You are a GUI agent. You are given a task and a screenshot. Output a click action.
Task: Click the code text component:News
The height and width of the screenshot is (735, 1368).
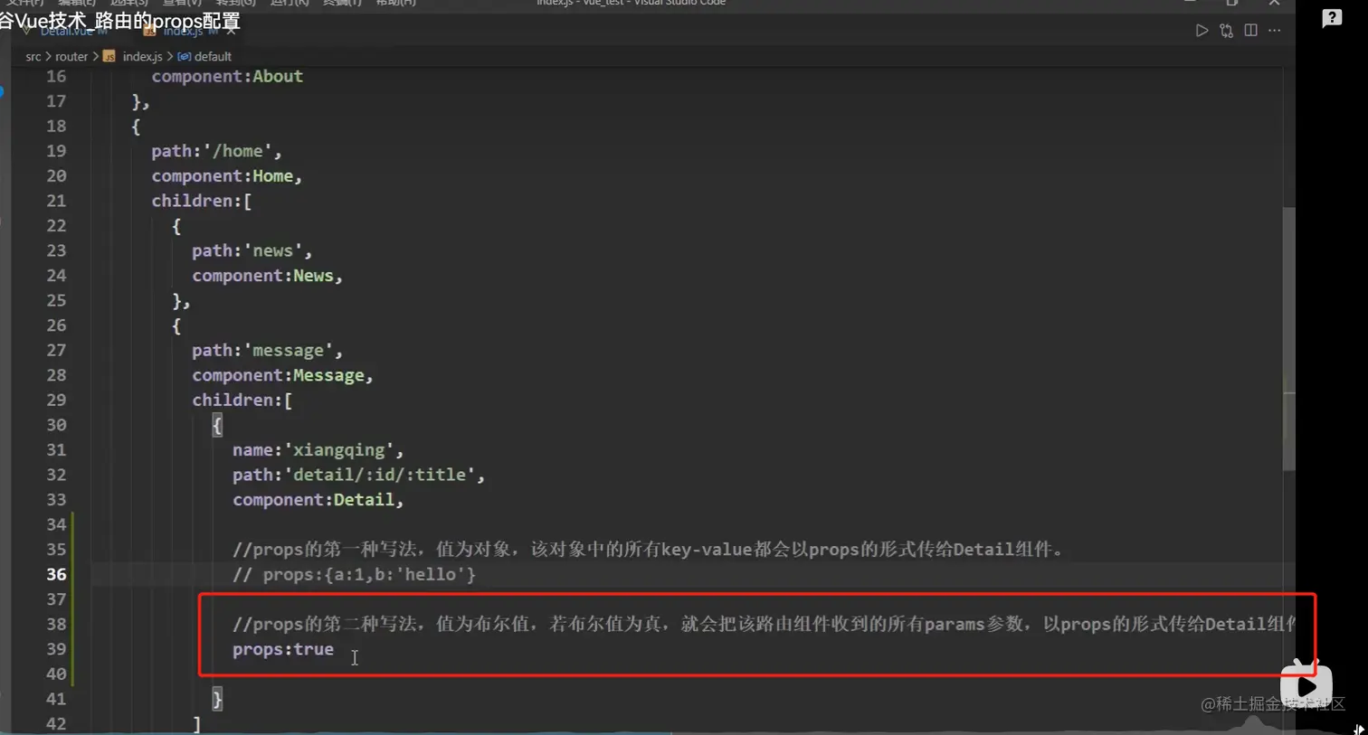[267, 276]
